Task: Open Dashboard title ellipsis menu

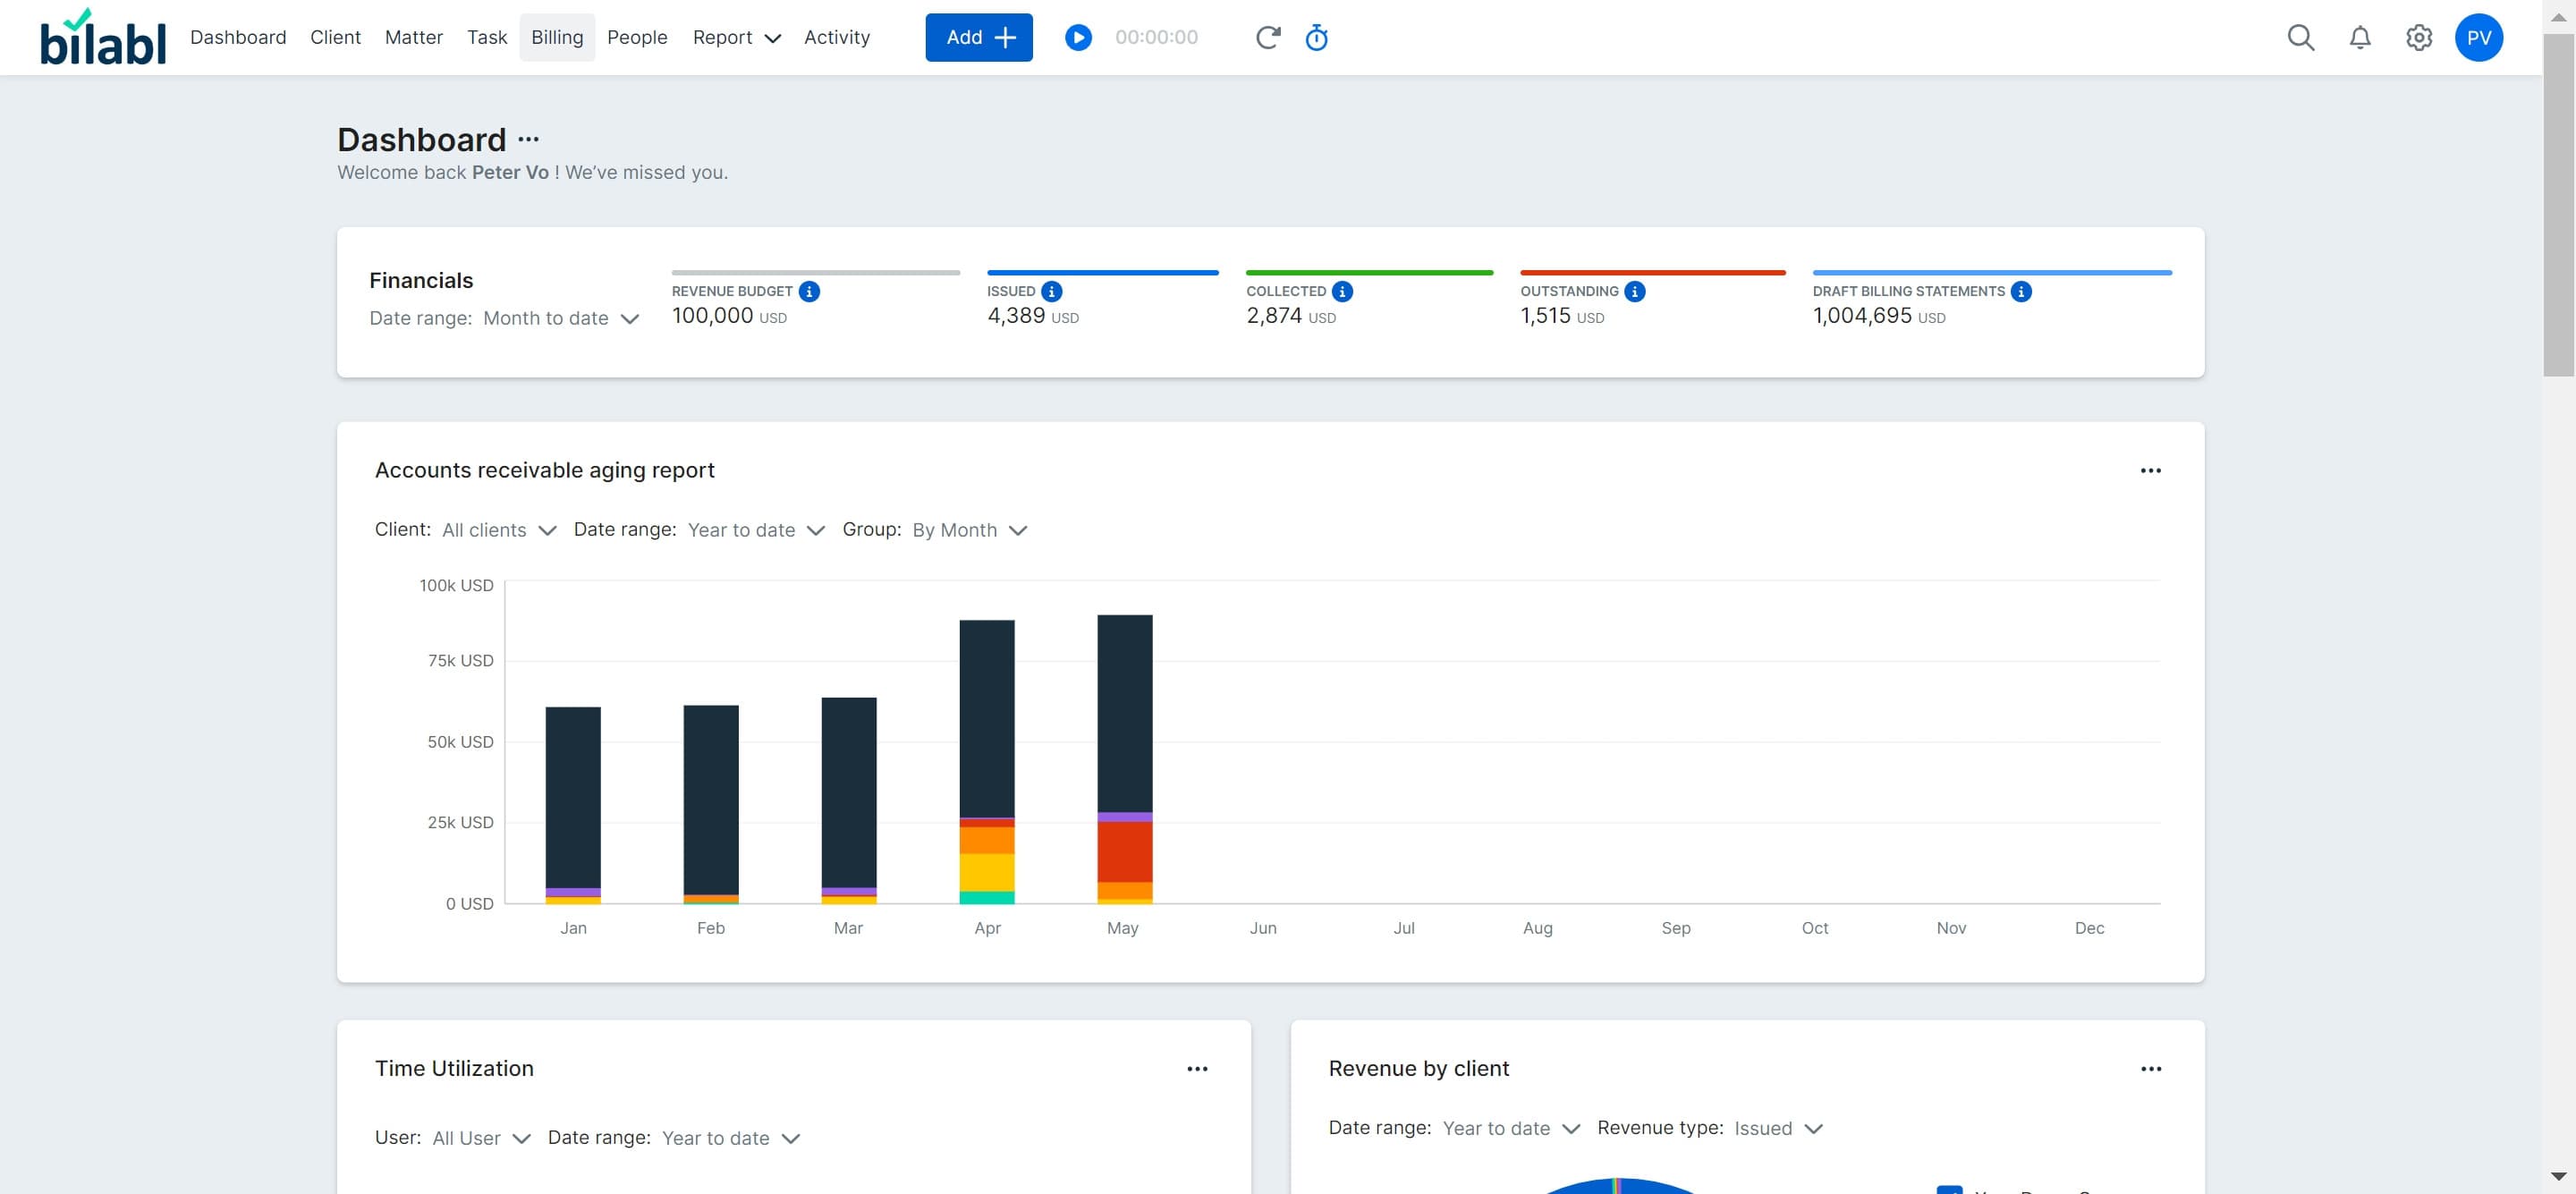Action: coord(528,139)
